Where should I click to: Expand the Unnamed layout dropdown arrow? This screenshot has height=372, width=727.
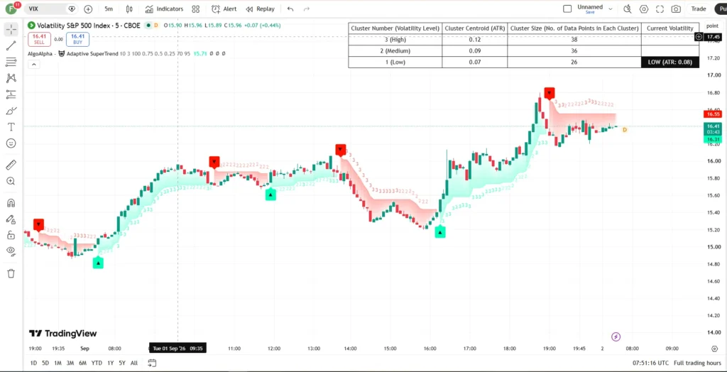[x=610, y=9]
